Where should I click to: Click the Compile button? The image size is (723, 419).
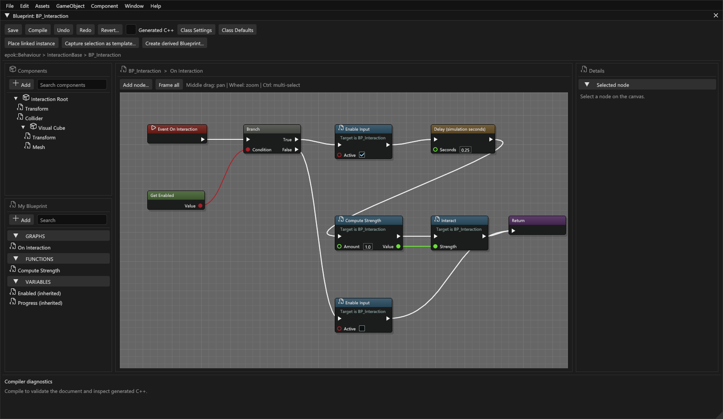tap(37, 30)
